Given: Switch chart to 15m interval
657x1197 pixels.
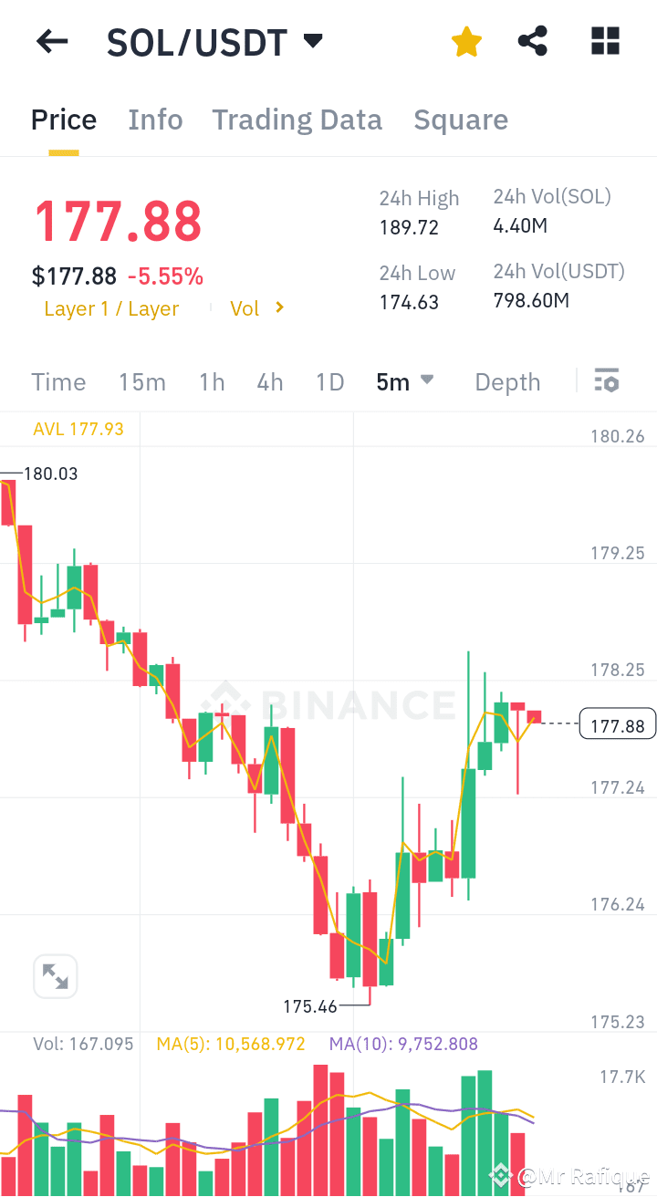Looking at the screenshot, I should [142, 381].
